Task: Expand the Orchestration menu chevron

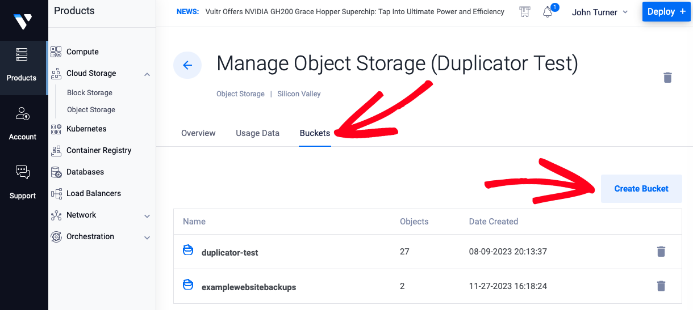Action: click(147, 237)
